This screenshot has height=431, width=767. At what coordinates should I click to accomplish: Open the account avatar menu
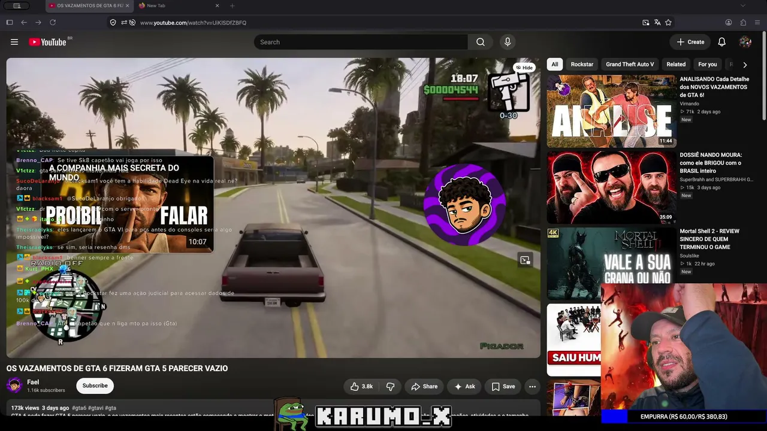(x=745, y=42)
